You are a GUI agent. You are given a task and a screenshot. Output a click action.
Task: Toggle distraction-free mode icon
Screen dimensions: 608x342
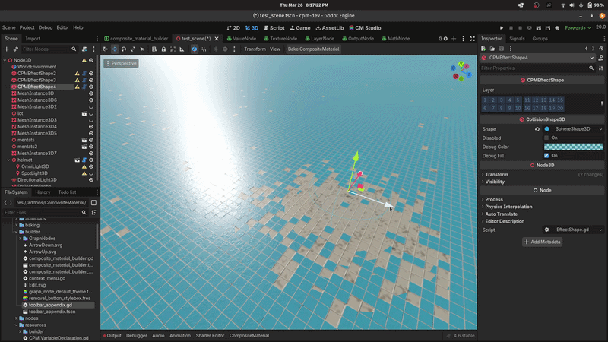[x=473, y=38]
